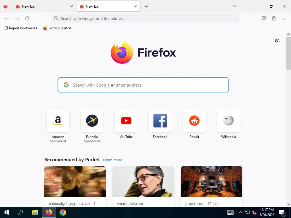Go back one page
Screen dimensions: 291x218
7,18
